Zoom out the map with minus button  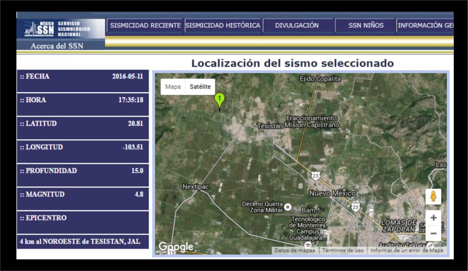tap(433, 234)
